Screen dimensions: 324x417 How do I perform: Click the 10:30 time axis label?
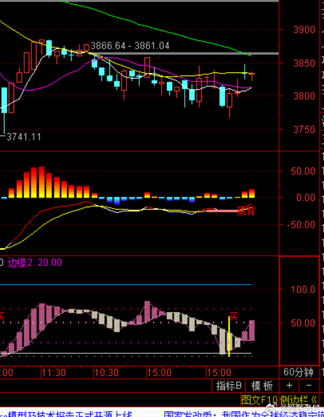[x=107, y=373]
